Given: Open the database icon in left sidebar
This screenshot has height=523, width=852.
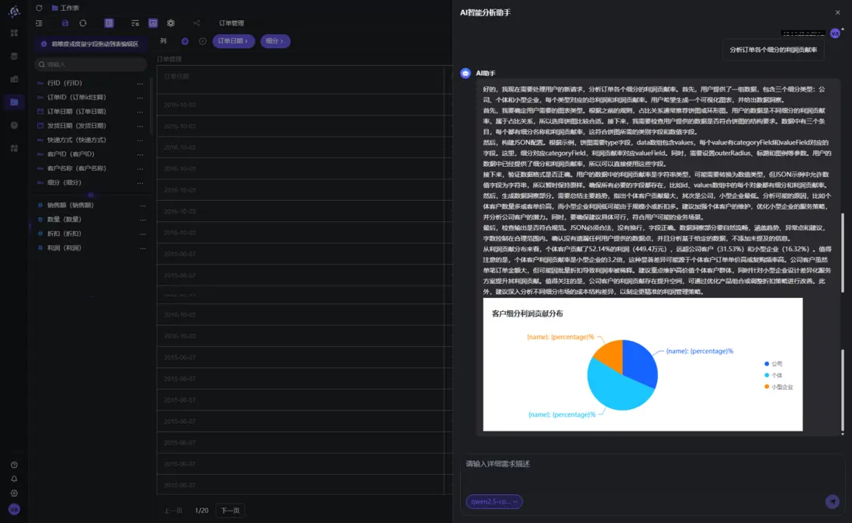Looking at the screenshot, I should tap(14, 57).
